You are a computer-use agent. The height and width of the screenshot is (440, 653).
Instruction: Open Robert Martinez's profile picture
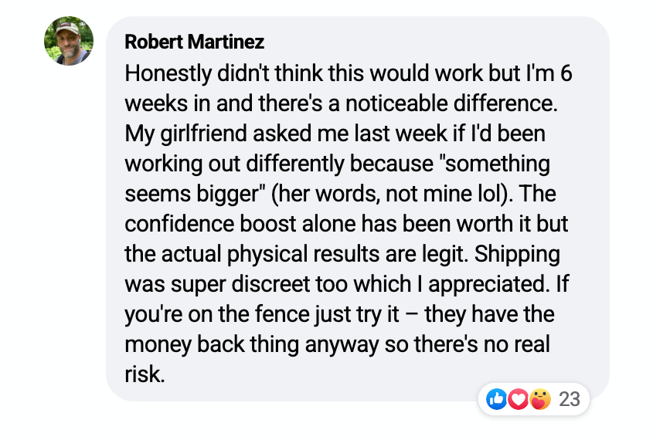pos(69,42)
